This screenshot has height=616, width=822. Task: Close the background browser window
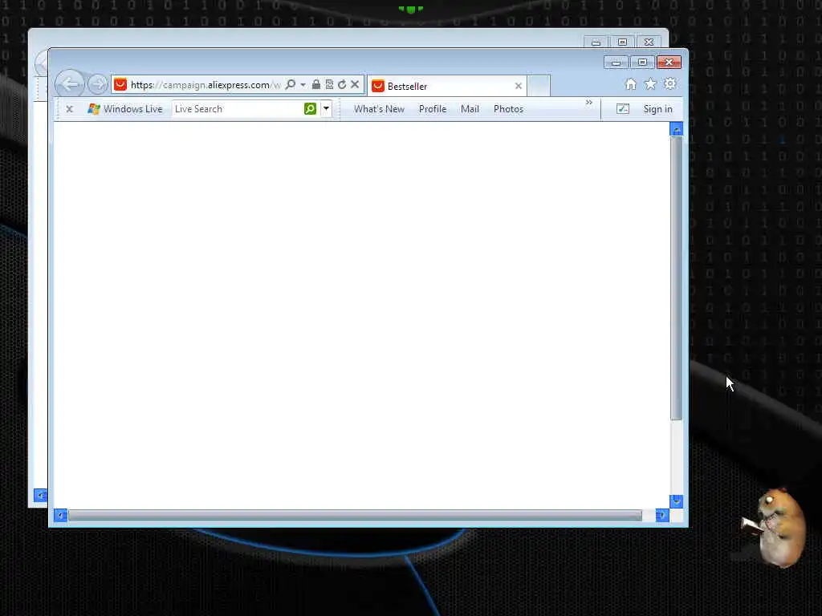[x=649, y=42]
